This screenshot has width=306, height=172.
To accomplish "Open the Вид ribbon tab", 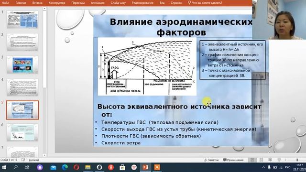I will [162, 3].
